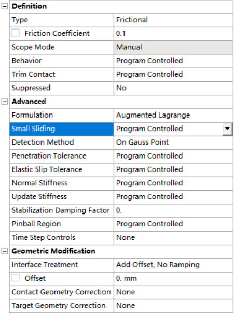Collapse the Geometric Modification section
Image resolution: width=234 pixels, height=314 pixels.
click(x=5, y=251)
